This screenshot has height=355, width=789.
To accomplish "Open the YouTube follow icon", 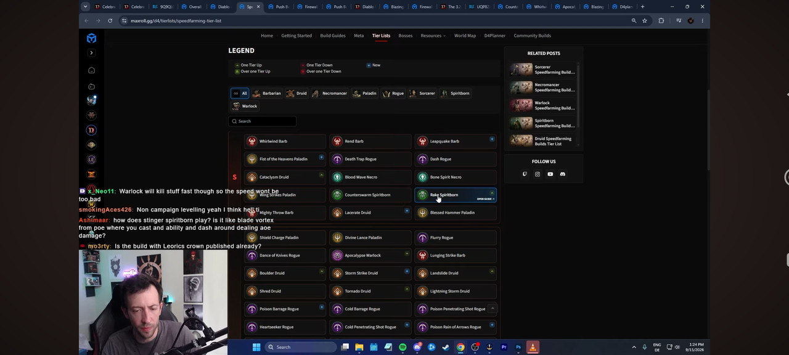I will coord(550,174).
